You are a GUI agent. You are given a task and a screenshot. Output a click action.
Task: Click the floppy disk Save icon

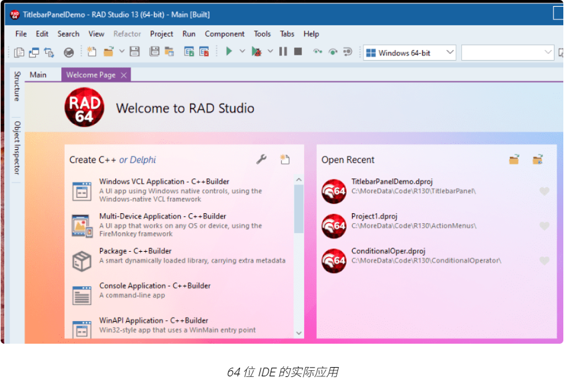point(135,52)
